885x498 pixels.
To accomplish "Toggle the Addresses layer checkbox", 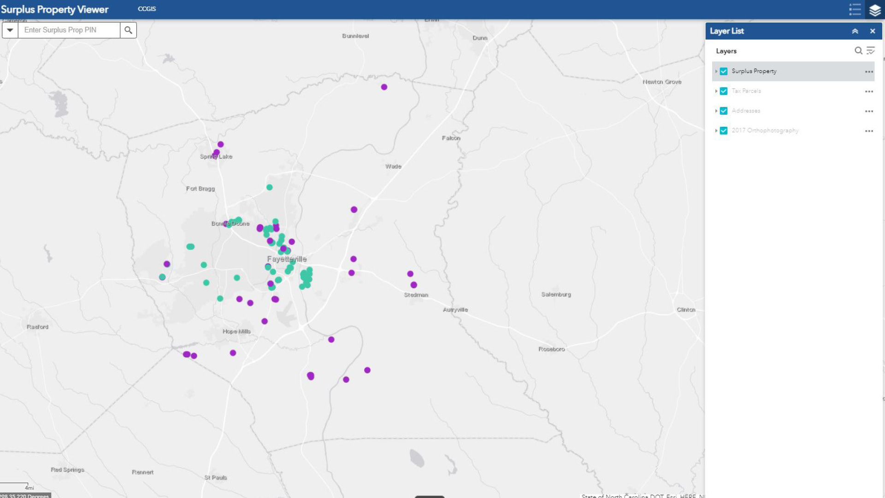I will click(x=724, y=111).
